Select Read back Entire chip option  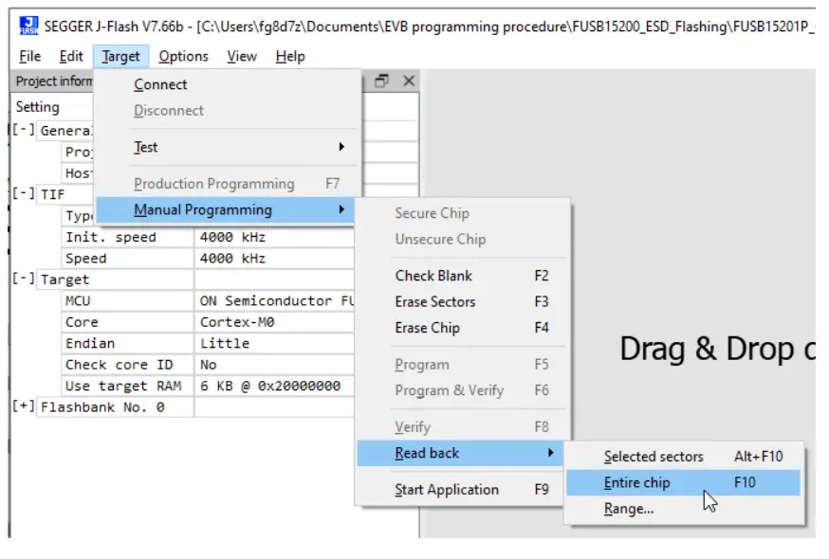[x=684, y=482]
